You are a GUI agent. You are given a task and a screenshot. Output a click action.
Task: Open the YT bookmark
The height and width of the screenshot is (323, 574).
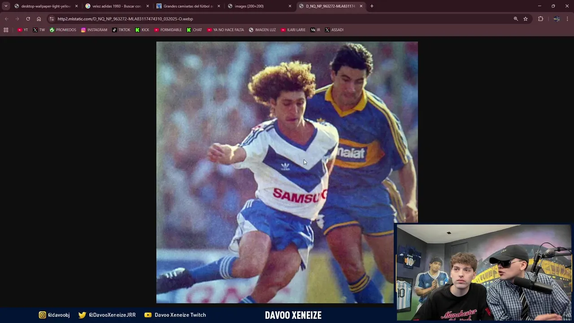pos(22,30)
